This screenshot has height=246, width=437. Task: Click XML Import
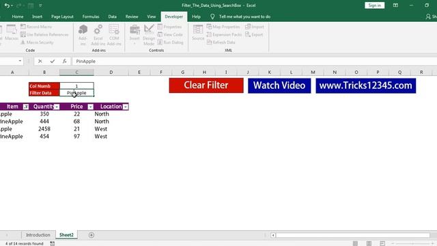point(255,27)
